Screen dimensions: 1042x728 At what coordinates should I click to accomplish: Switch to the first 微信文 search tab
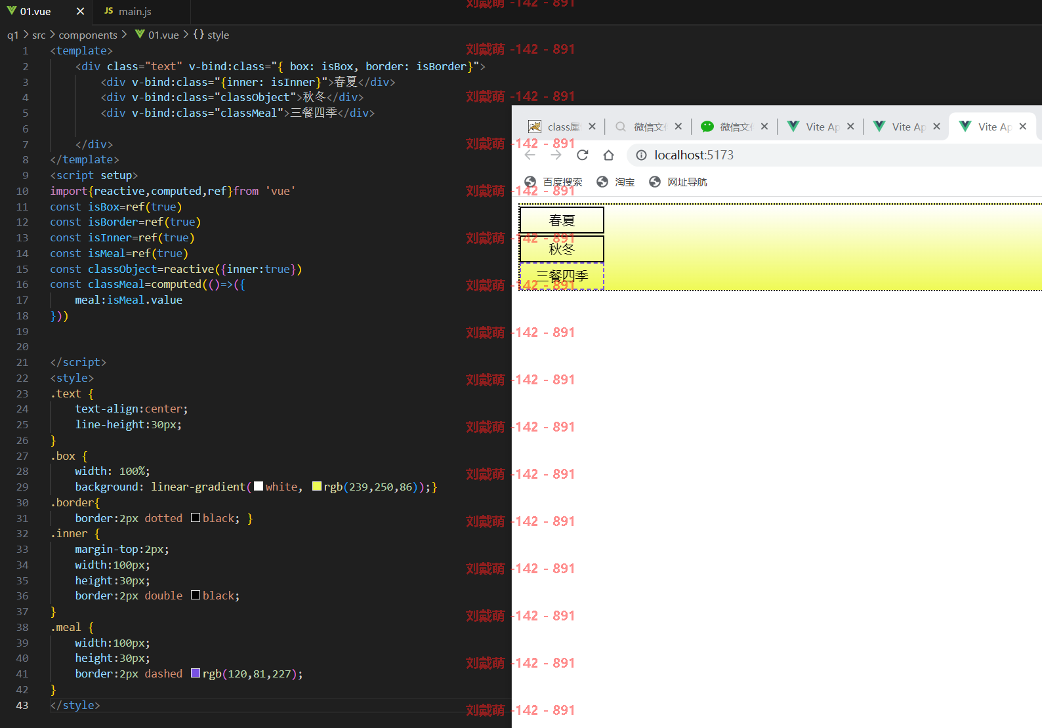tap(642, 127)
